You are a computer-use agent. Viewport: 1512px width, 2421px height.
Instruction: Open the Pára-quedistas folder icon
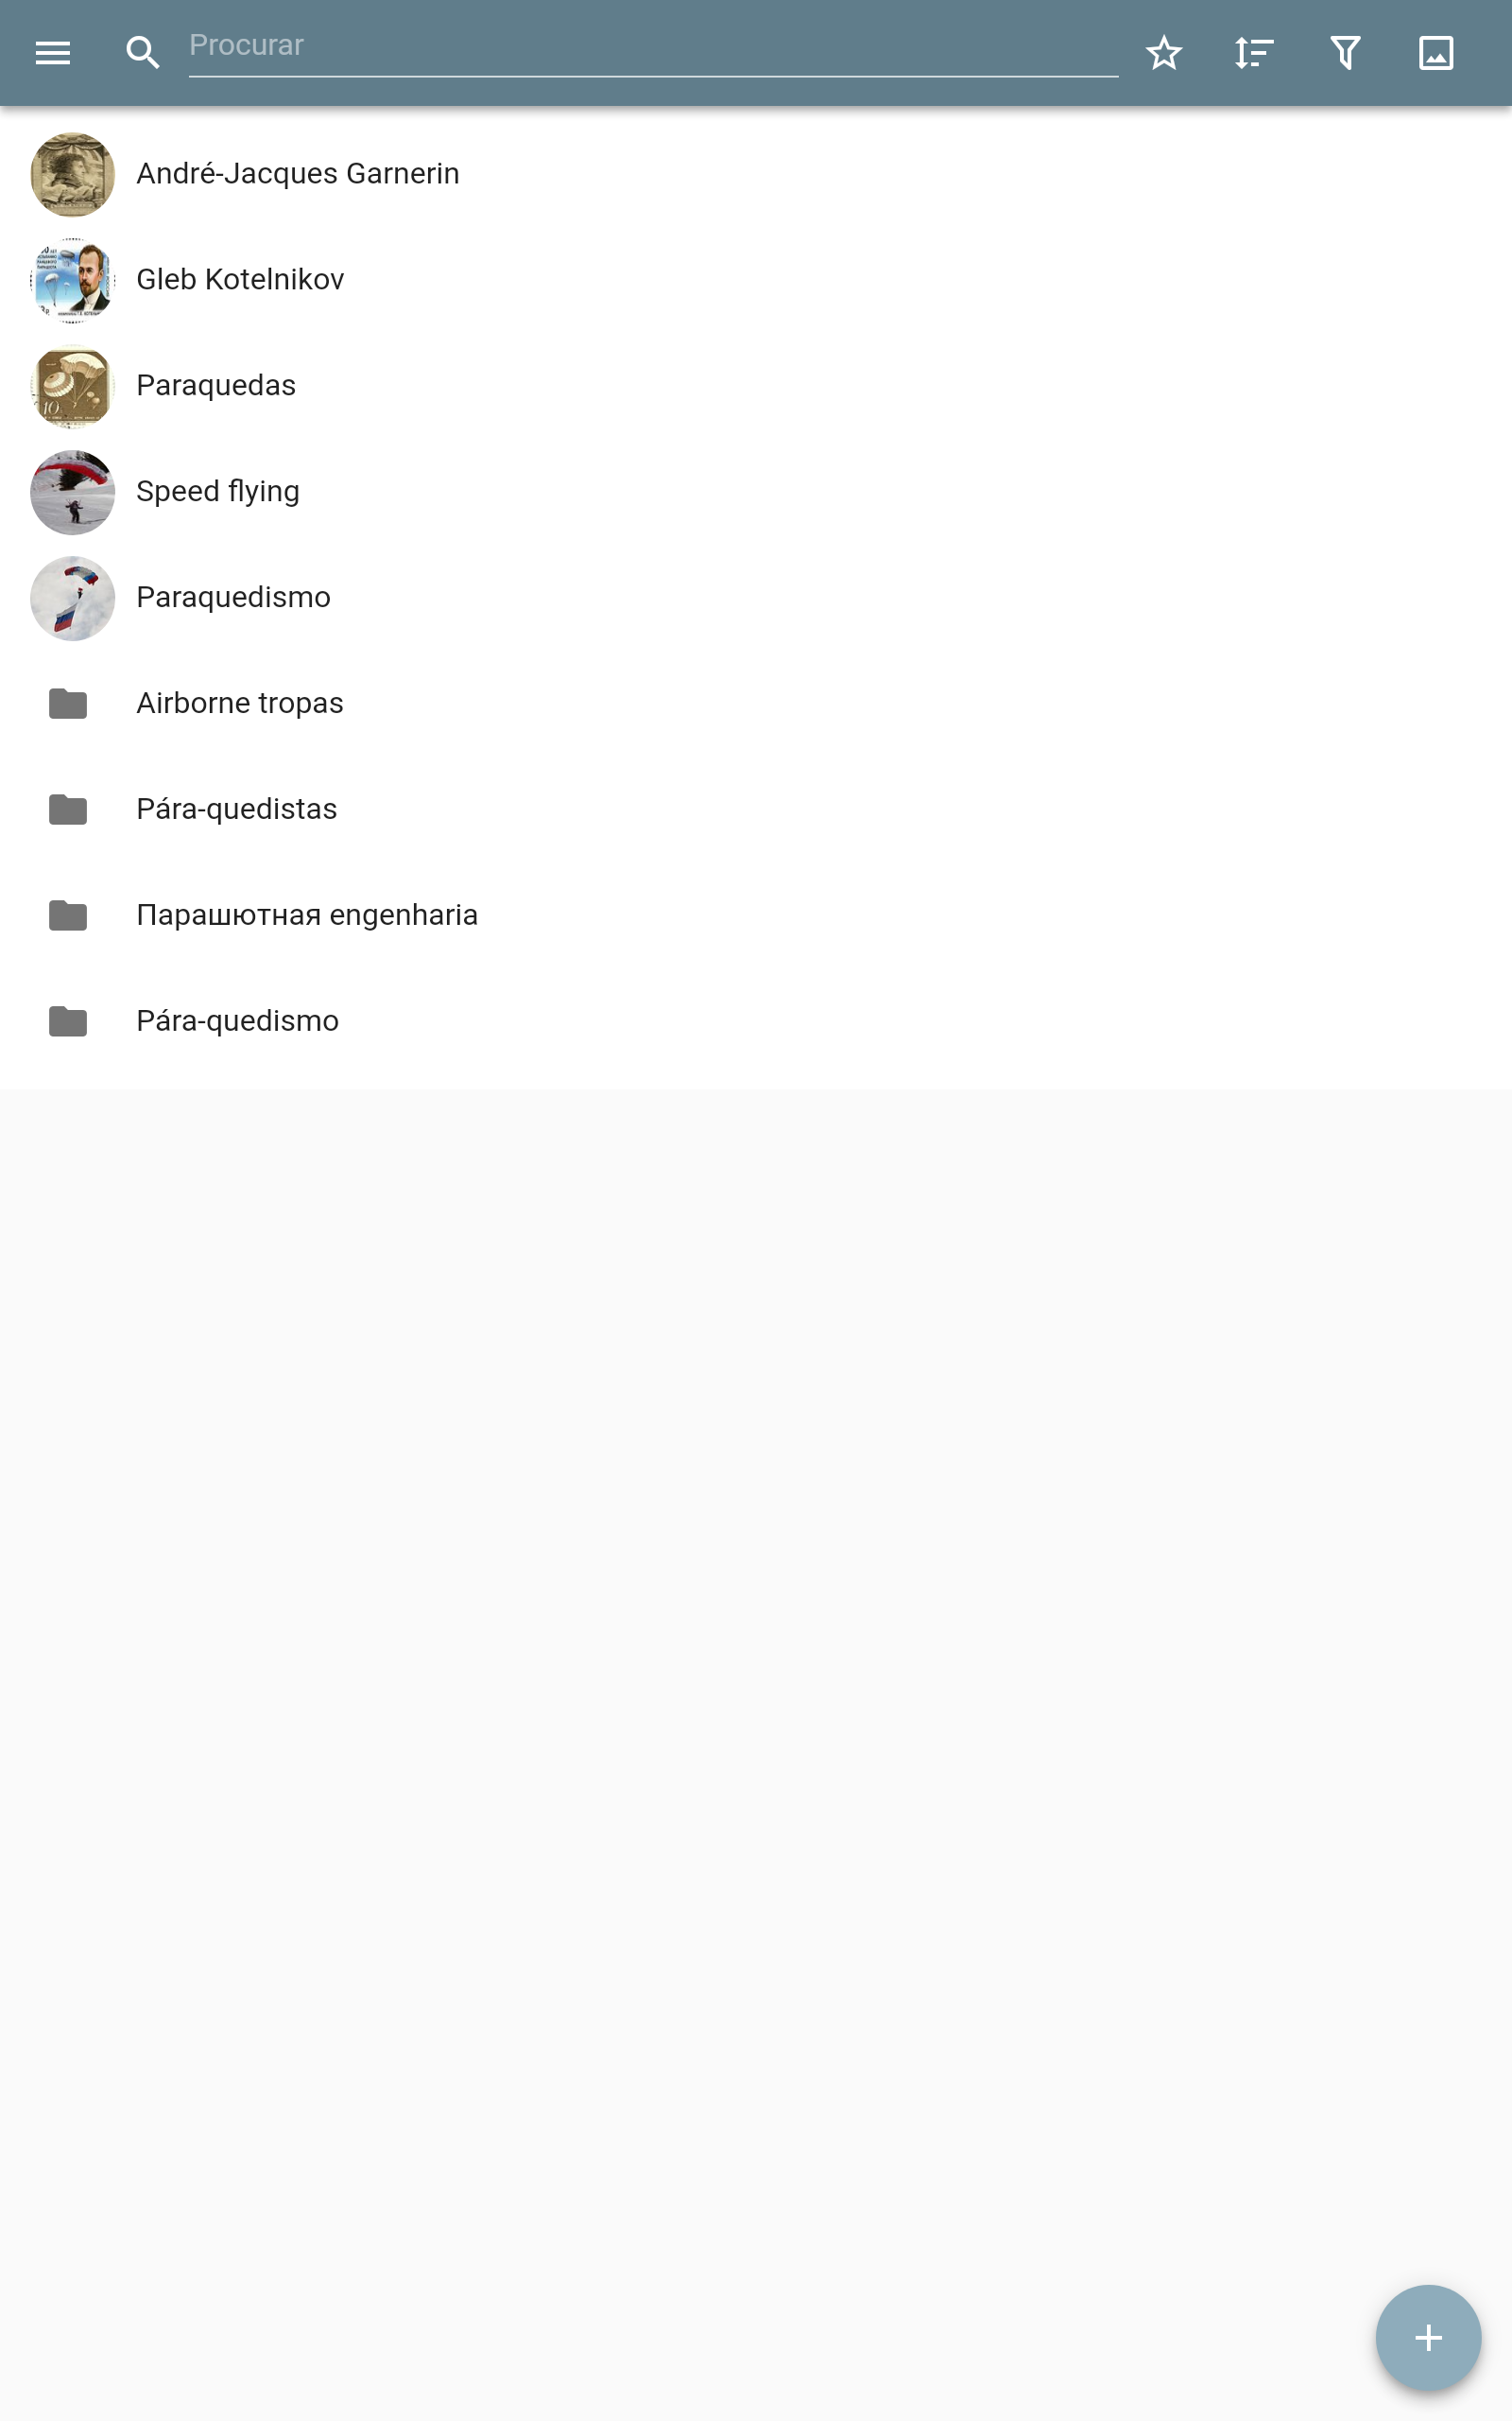68,810
